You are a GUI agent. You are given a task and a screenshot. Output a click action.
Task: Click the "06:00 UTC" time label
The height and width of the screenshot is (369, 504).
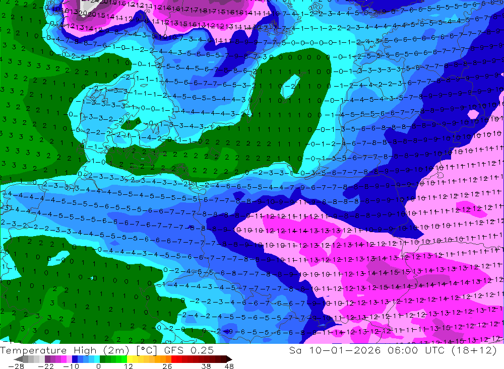click(417, 350)
